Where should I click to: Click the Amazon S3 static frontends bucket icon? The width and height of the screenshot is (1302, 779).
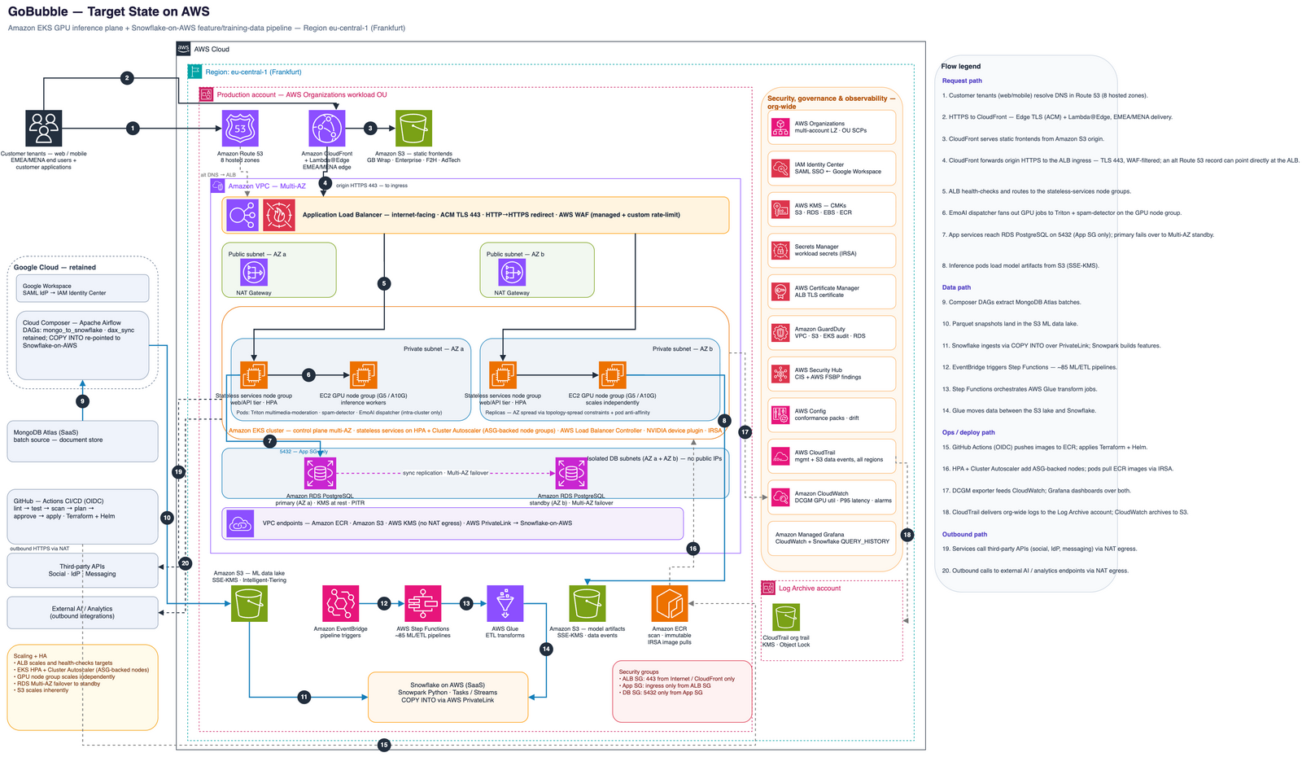pos(413,129)
